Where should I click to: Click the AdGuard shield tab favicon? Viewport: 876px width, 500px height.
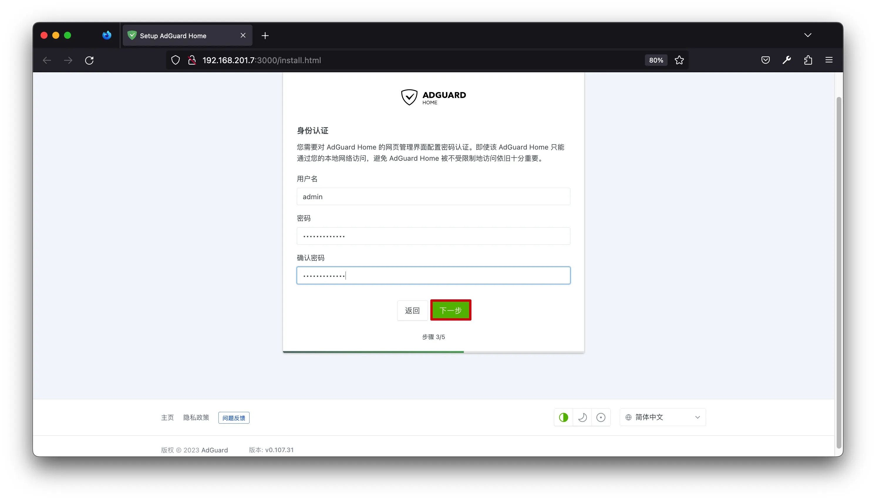point(132,35)
